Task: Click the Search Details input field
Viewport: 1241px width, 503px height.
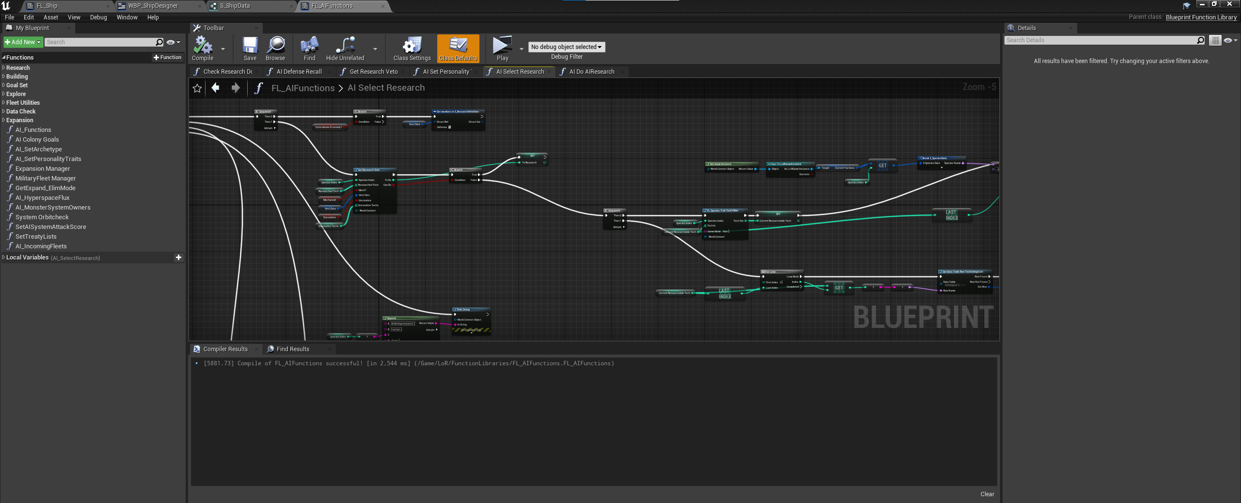Action: [1099, 40]
